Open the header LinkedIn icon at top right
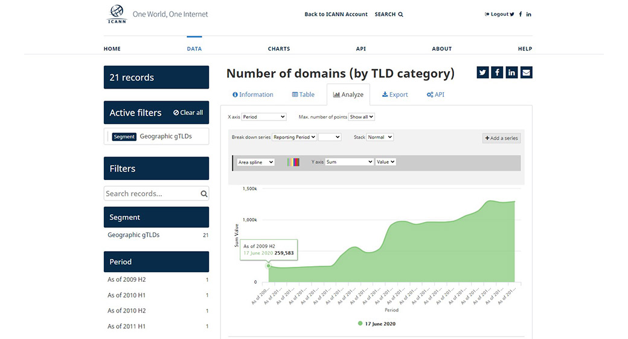This screenshot has height=339, width=628. pos(529,14)
